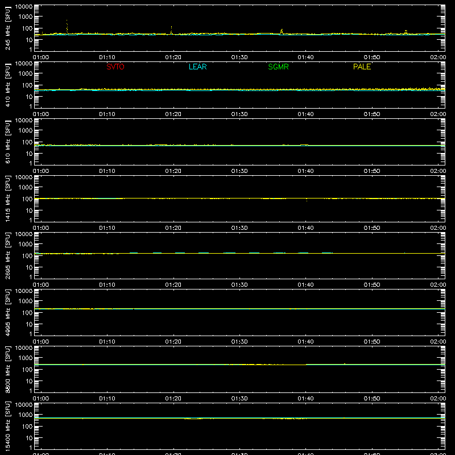This screenshot has height=455, width=455.
Task: Click 01:20 label under the 8800 MHz panel
Action: (173, 399)
